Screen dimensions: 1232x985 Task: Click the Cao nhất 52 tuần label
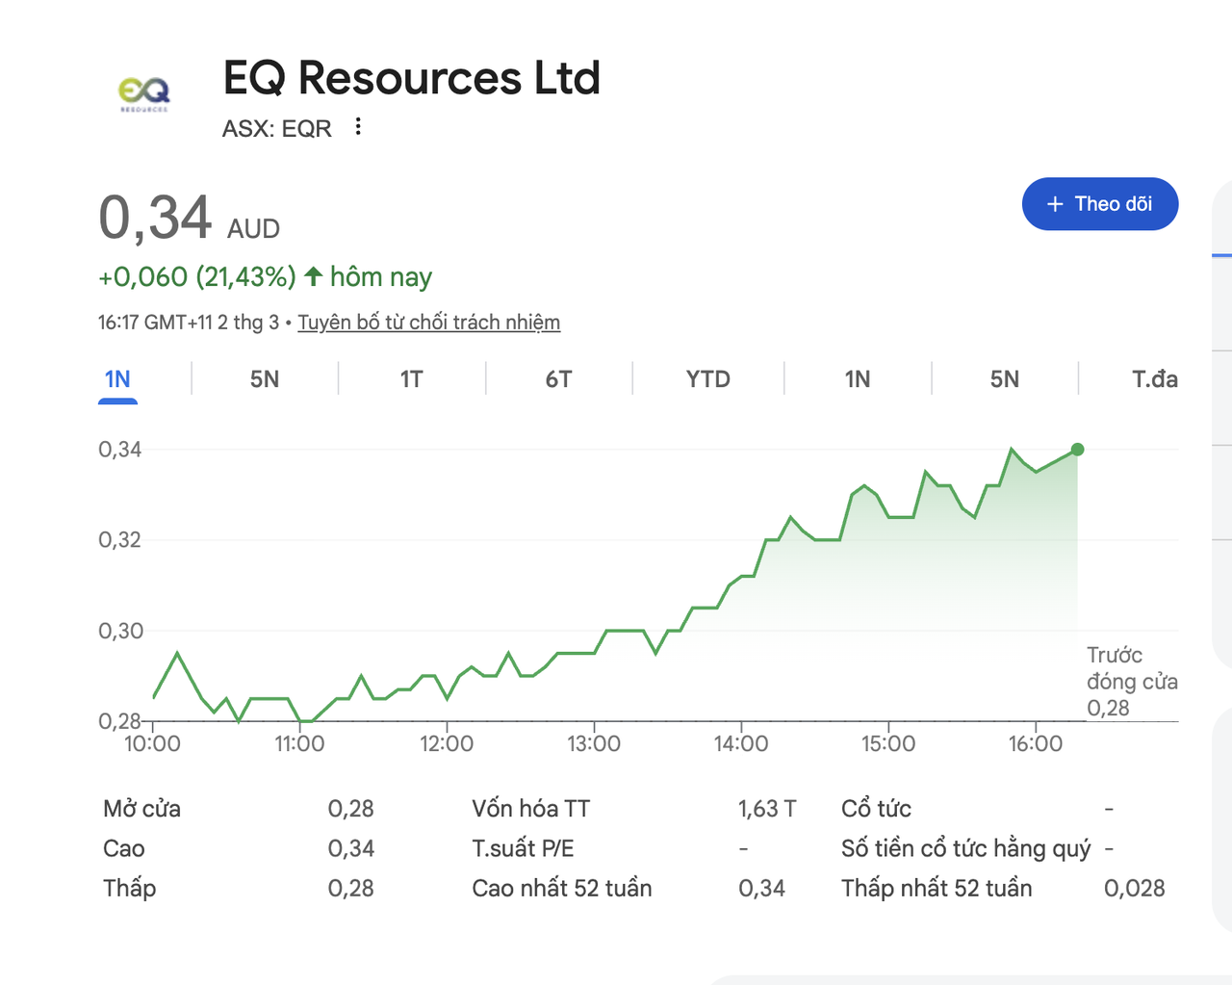(x=562, y=888)
